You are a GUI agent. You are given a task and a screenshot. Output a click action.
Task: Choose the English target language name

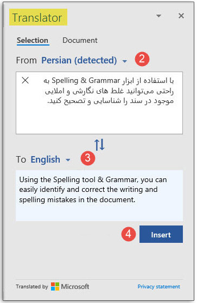pos(46,159)
